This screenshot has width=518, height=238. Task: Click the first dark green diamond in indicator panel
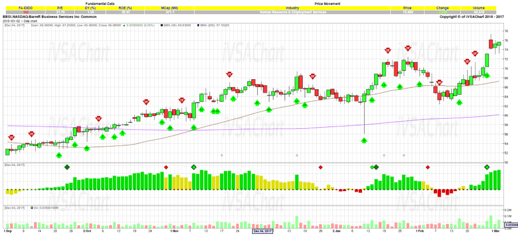coord(67,167)
